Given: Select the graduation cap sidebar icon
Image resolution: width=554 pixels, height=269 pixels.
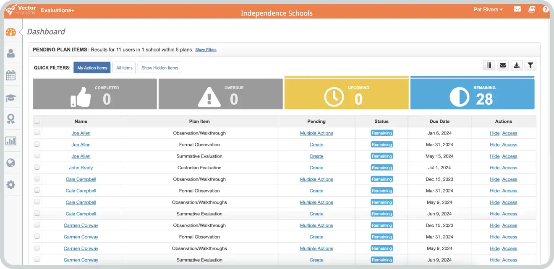Looking at the screenshot, I should pyautogui.click(x=11, y=98).
